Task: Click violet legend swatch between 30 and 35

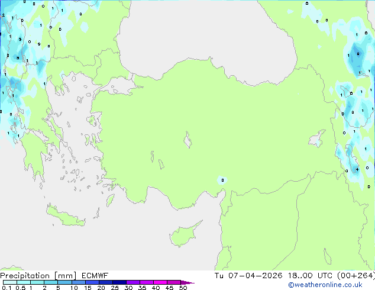Action: (133, 282)
